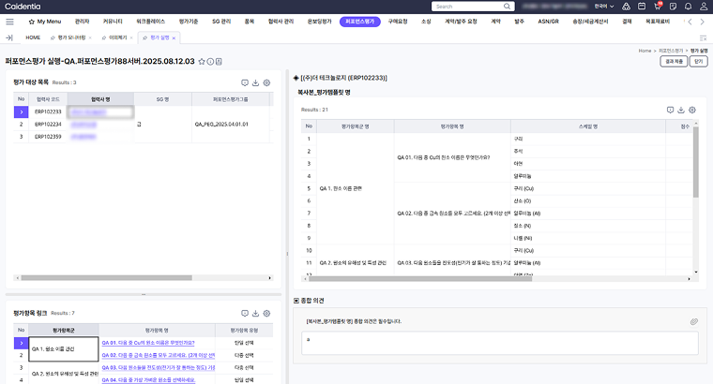The width and height of the screenshot is (713, 384).
Task: Open settings gear for 평가항목 링크 grid
Action: click(267, 312)
